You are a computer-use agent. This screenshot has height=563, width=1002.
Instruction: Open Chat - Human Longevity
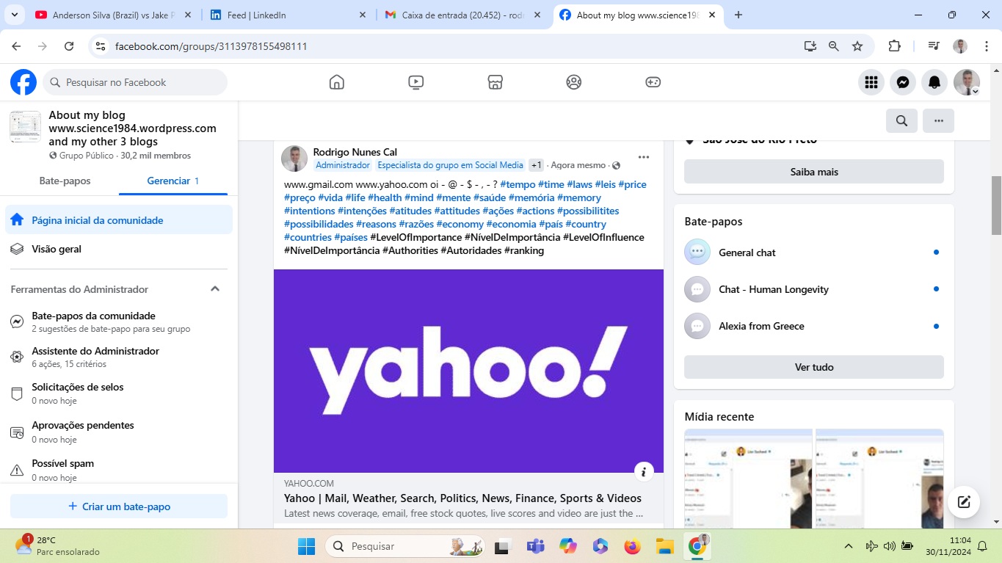814,289
